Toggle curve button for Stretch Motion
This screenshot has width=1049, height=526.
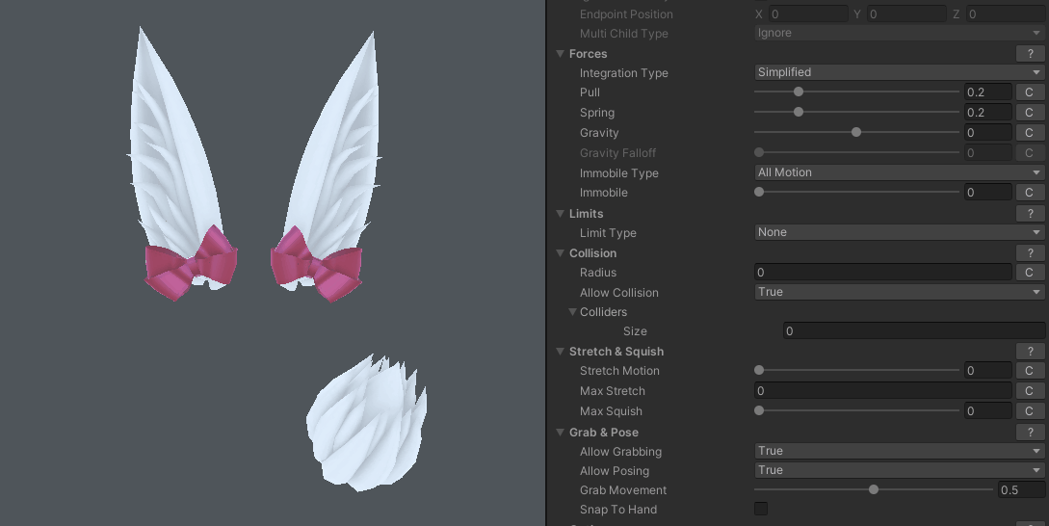(x=1029, y=370)
